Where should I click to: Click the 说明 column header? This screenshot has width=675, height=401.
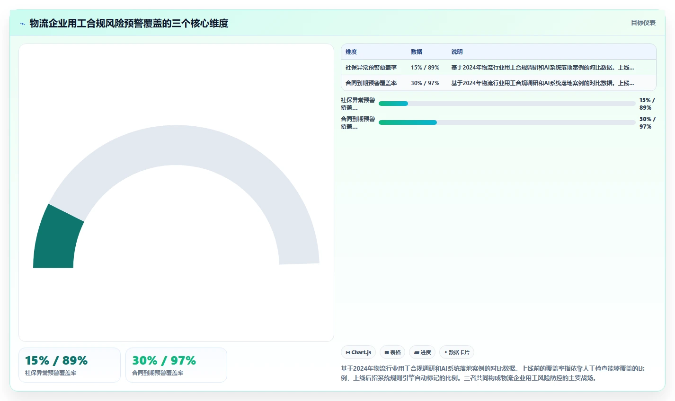click(x=457, y=52)
